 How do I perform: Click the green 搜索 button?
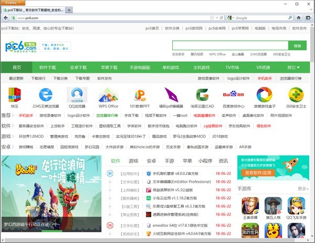(297, 46)
